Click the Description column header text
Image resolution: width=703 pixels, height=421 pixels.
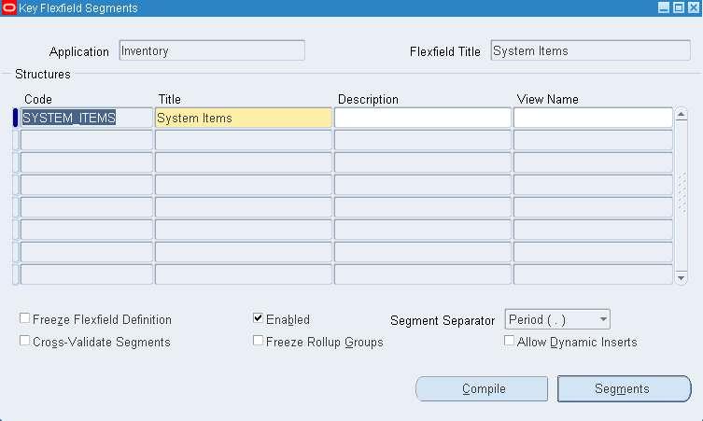pyautogui.click(x=368, y=99)
